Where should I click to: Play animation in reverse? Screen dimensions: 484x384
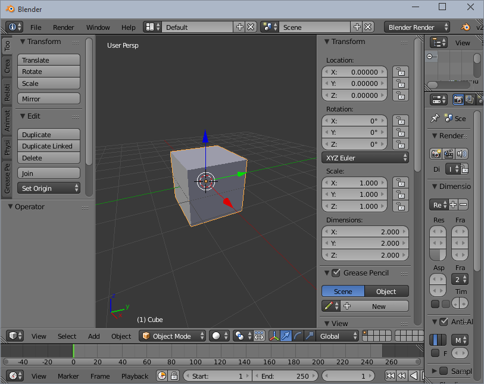tap(414, 376)
